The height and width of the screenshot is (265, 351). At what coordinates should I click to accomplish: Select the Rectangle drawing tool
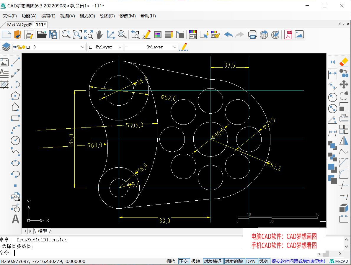click(15, 118)
